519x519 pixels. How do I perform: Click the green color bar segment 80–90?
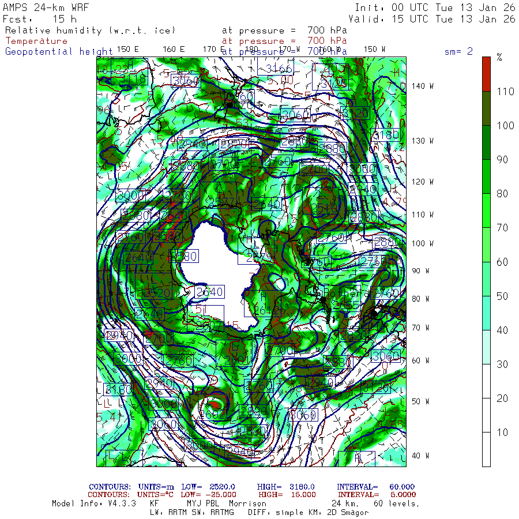tap(486, 177)
